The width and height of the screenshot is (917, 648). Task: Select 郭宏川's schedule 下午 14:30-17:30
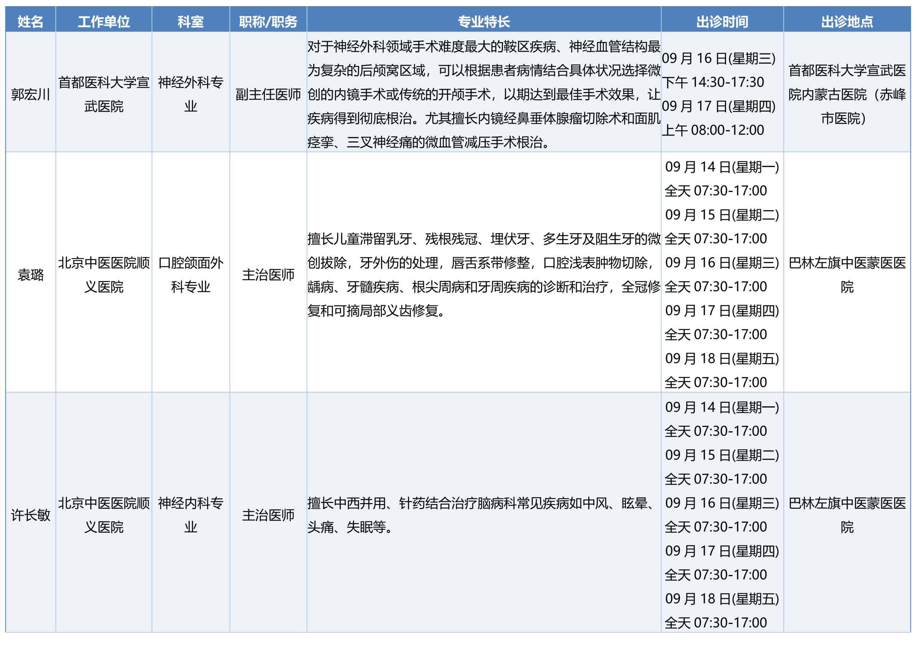(x=712, y=82)
